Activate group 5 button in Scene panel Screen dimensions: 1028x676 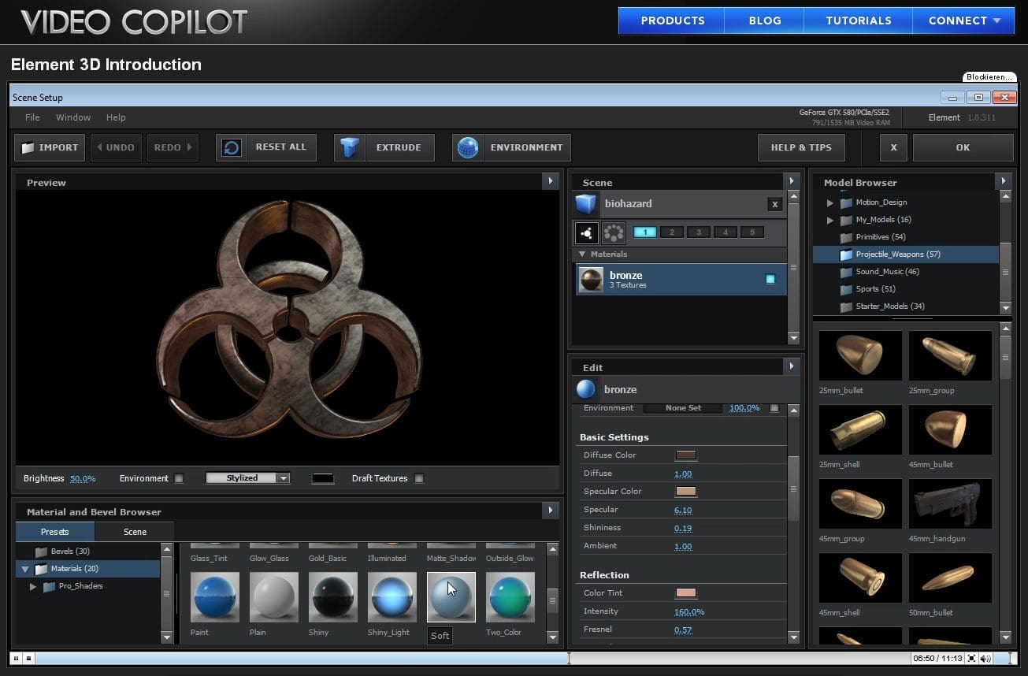(752, 232)
